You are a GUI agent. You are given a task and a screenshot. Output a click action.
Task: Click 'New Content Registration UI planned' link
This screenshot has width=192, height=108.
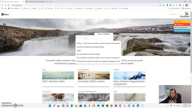(129, 83)
